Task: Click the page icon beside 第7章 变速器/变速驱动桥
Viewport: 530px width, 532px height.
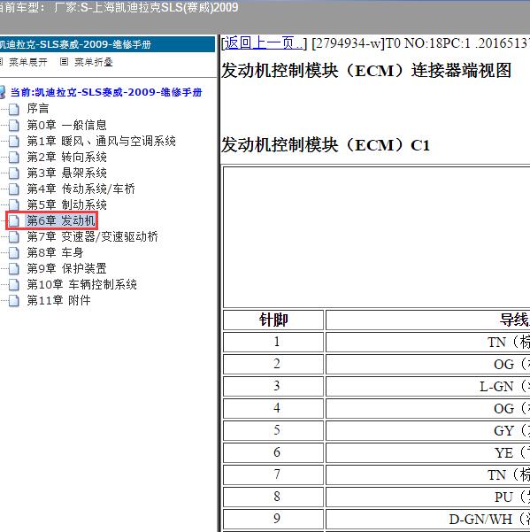Action: point(14,236)
